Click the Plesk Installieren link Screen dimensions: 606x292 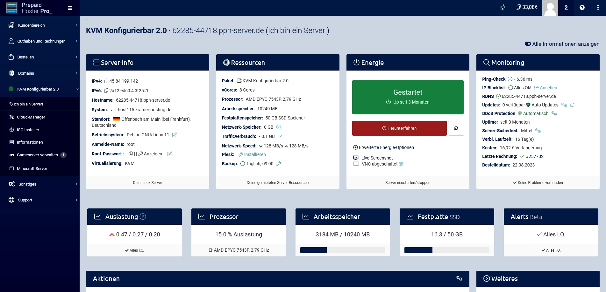[x=255, y=154]
